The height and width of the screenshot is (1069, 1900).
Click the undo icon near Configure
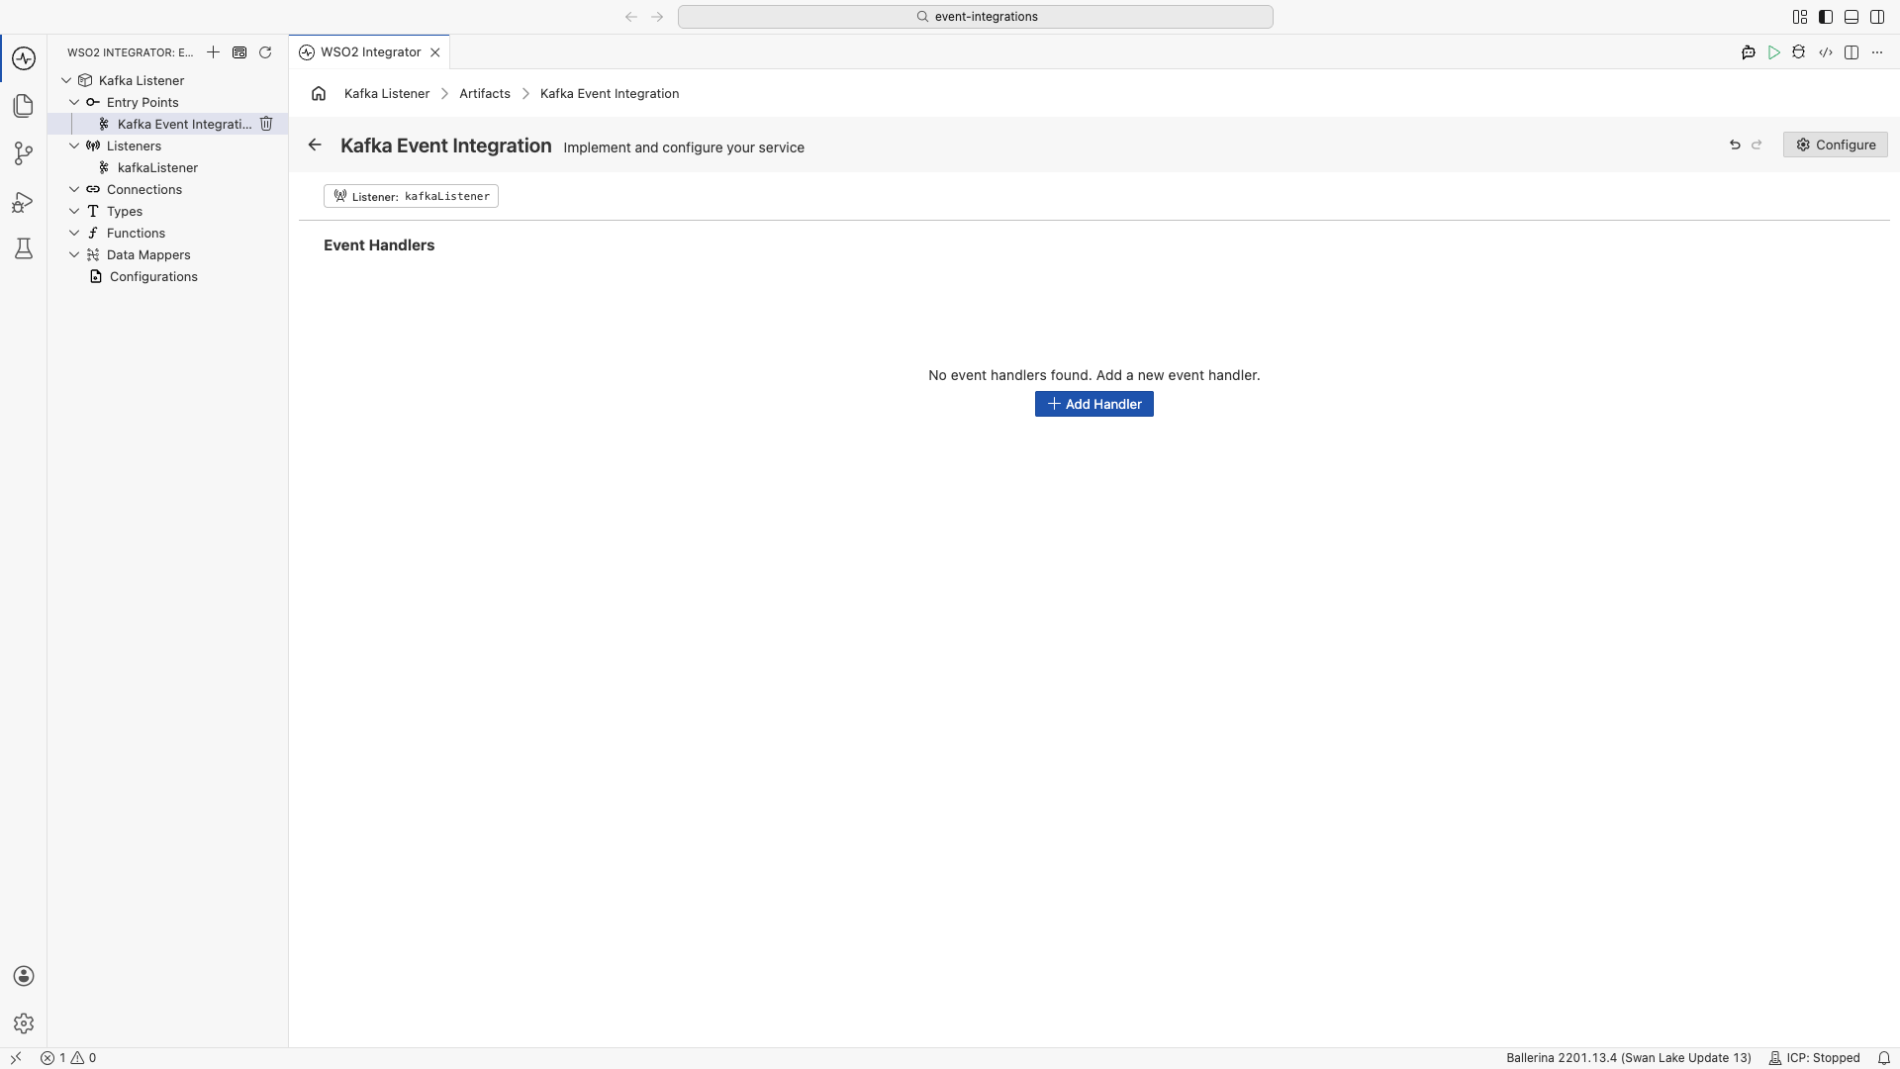[1735, 145]
